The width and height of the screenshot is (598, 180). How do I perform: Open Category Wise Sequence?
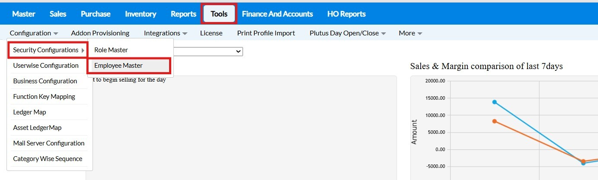pyautogui.click(x=48, y=159)
